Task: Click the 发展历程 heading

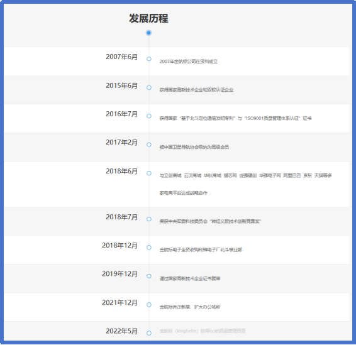Action: [148, 18]
